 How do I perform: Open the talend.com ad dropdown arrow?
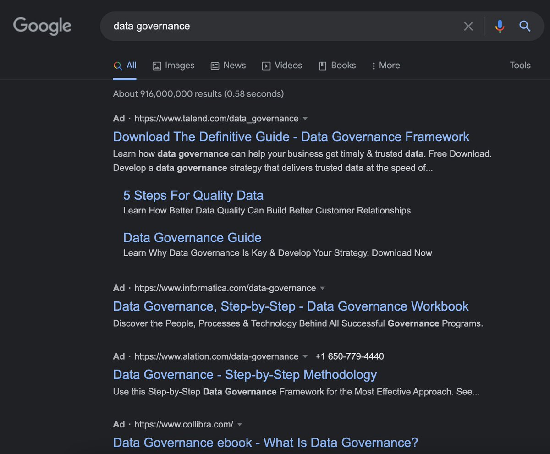point(305,119)
